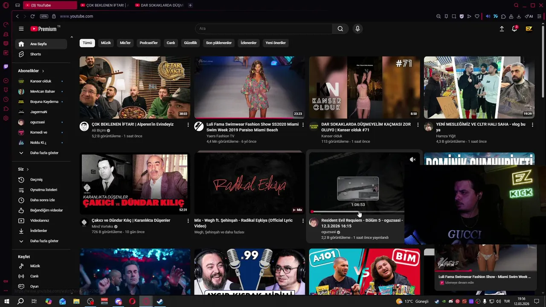This screenshot has width=546, height=307.
Task: Open the Windows Start menu
Action: point(6,301)
